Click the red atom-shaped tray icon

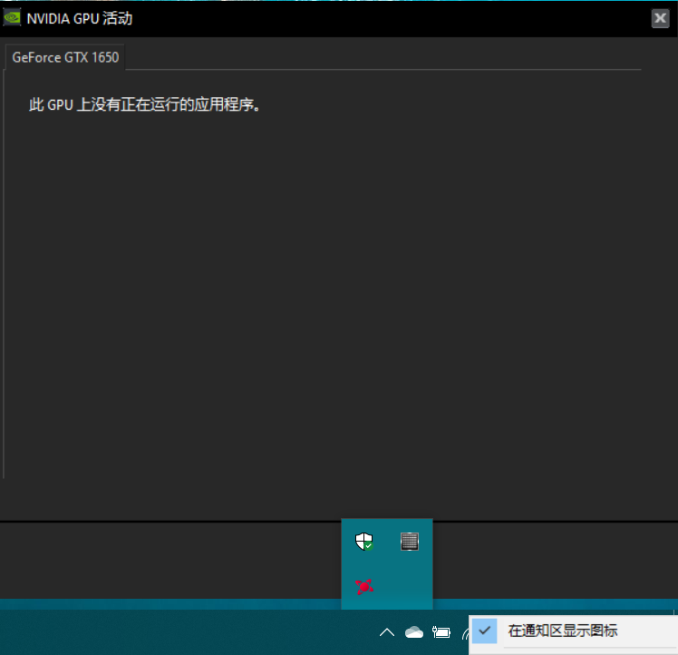pos(363,587)
